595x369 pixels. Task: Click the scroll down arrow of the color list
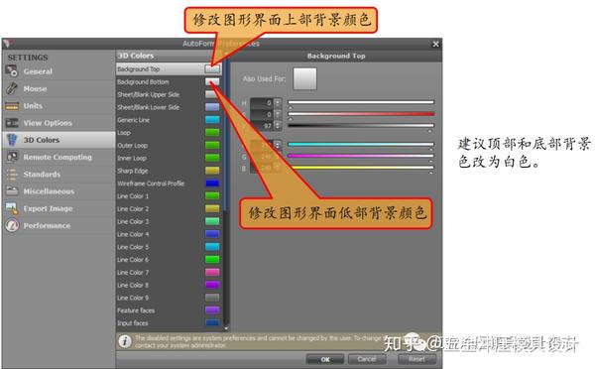226,328
